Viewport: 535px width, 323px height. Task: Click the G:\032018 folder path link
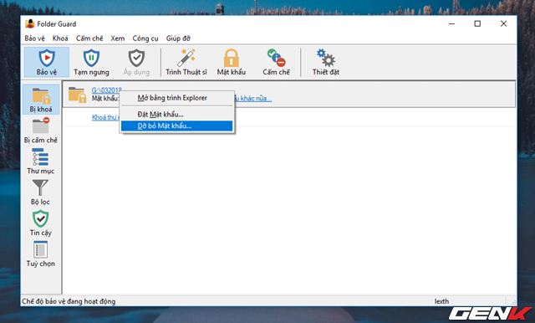(106, 90)
